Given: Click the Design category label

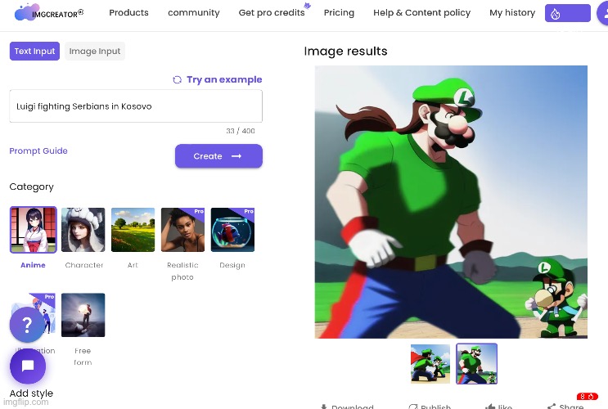Looking at the screenshot, I should click(232, 265).
